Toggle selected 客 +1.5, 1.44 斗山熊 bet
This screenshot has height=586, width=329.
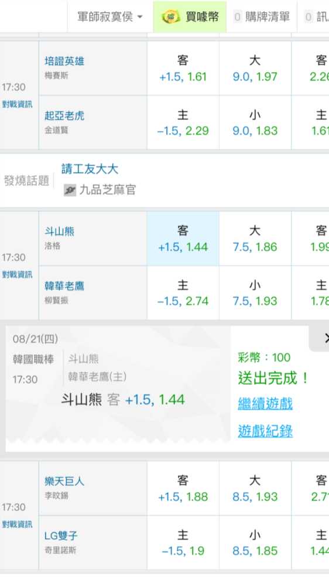[x=183, y=239]
